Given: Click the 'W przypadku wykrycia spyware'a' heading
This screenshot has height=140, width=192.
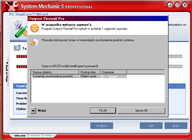Looking at the screenshot, I should 66,25.
